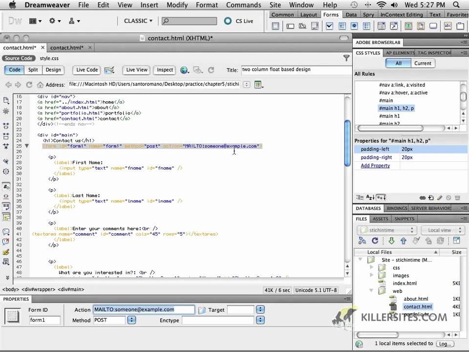Switch CSS Styles panel to Current mode
Screen dimensions: 469x352
pos(423,63)
